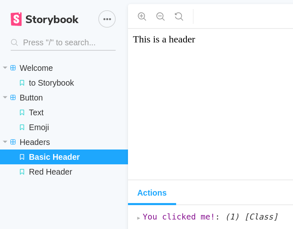Image resolution: width=293 pixels, height=229 pixels.
Task: Open the ellipsis menu button
Action: click(107, 19)
